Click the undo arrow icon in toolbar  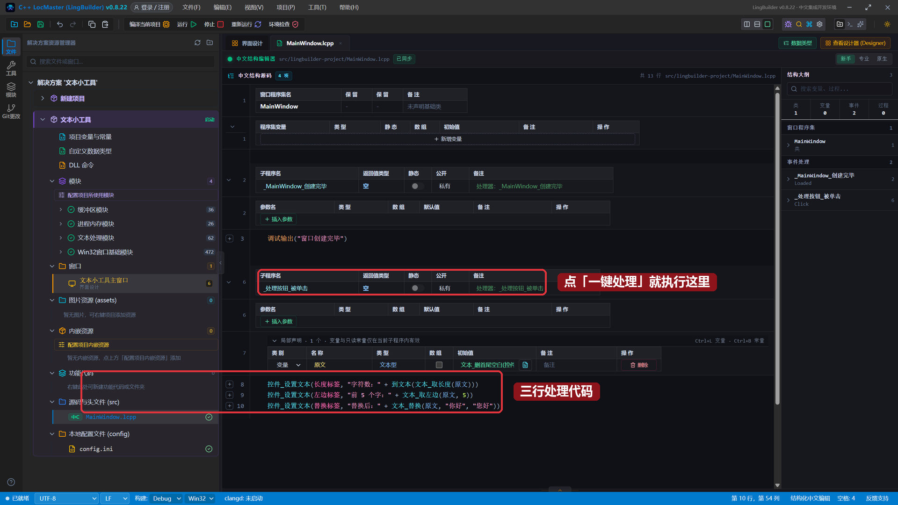click(x=60, y=24)
